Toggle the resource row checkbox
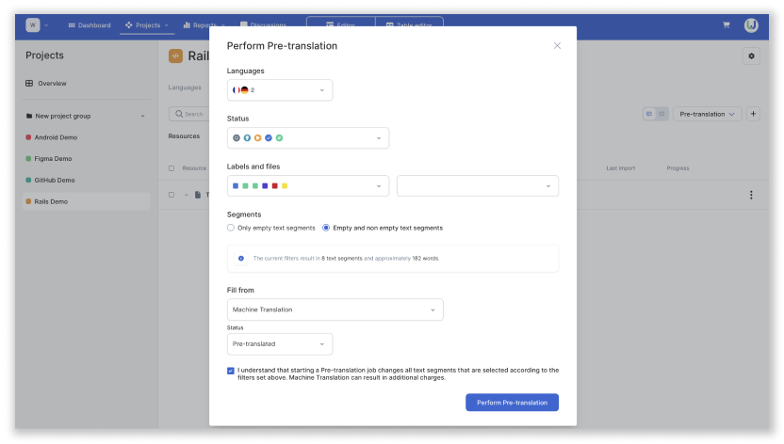Viewport: 784px width, 444px height. [171, 195]
